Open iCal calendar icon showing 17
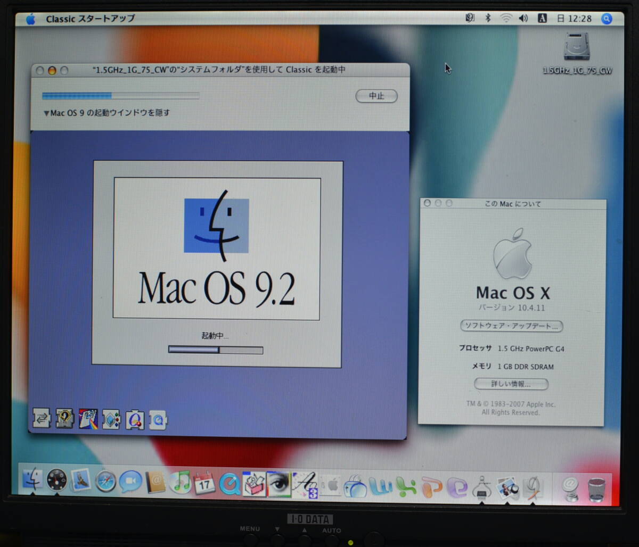 [x=204, y=483]
